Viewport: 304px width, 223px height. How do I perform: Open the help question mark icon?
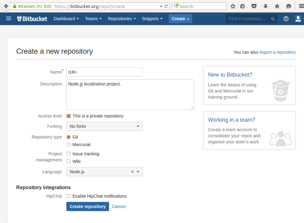tap(286, 19)
